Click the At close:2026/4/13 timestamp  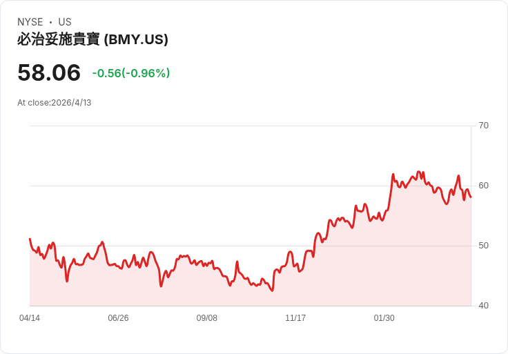(x=55, y=103)
